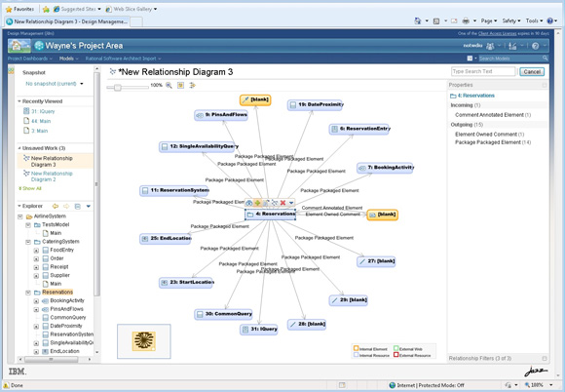Viewport: 565px width, 392px height.
Task: Select the 19: DateProximity node
Action: point(315,105)
